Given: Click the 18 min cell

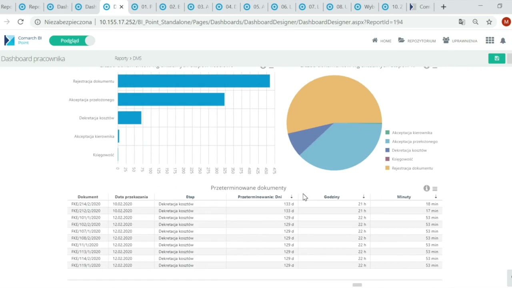Looking at the screenshot, I should point(432,204).
